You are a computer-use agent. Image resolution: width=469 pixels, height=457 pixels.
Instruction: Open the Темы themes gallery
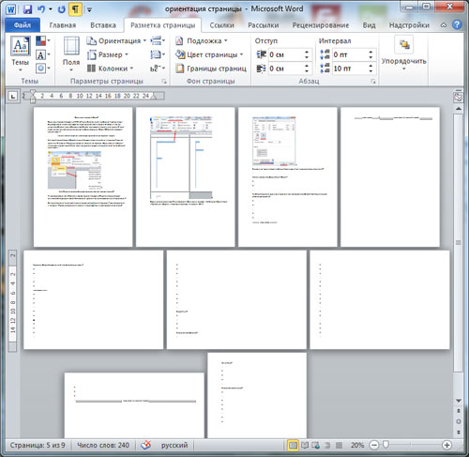21,54
